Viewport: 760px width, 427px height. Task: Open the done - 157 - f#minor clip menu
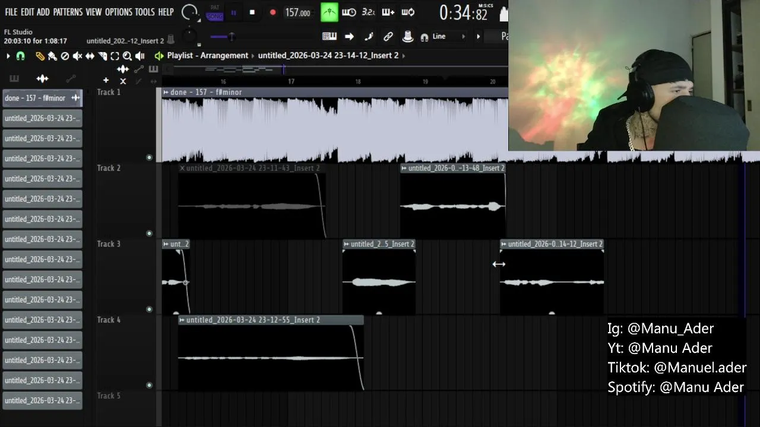[166, 92]
